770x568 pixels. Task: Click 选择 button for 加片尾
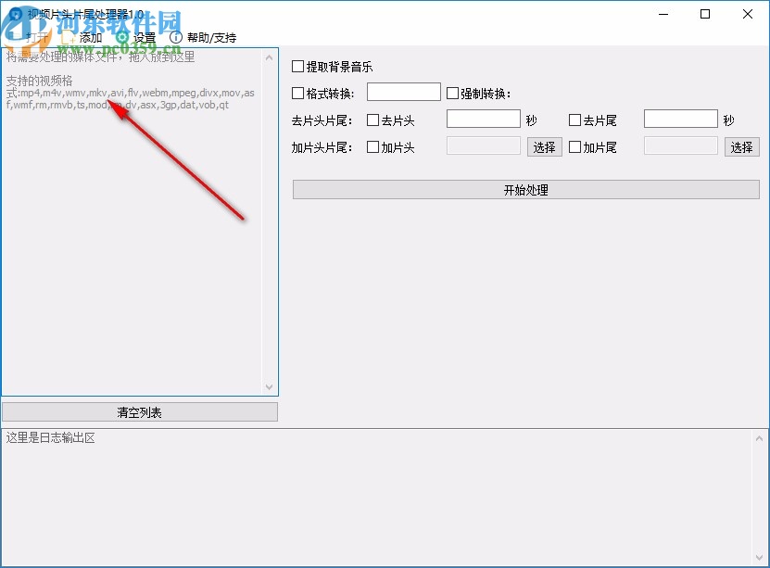742,146
